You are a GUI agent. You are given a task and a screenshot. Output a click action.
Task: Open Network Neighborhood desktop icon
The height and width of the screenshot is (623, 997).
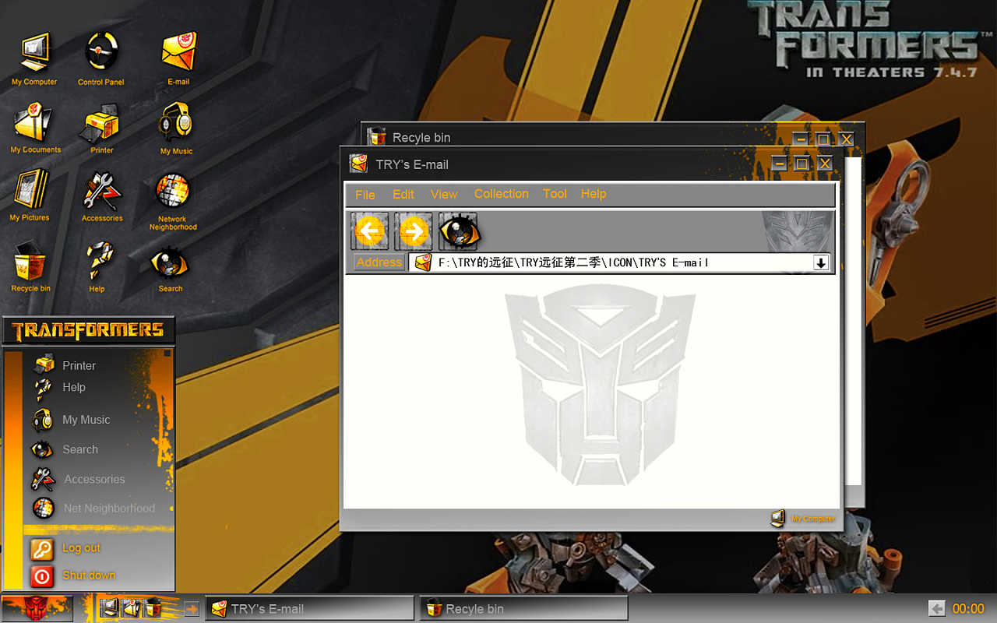point(173,193)
